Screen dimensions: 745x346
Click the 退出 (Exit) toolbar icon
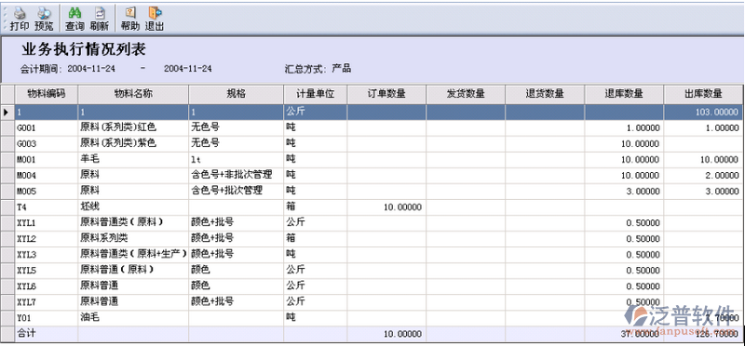(155, 13)
